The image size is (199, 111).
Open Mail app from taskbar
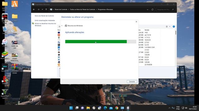tap(111, 108)
